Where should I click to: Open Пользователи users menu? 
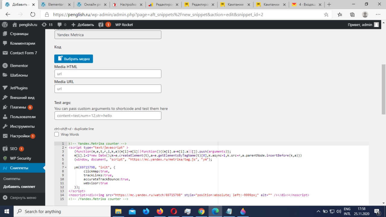point(23,117)
